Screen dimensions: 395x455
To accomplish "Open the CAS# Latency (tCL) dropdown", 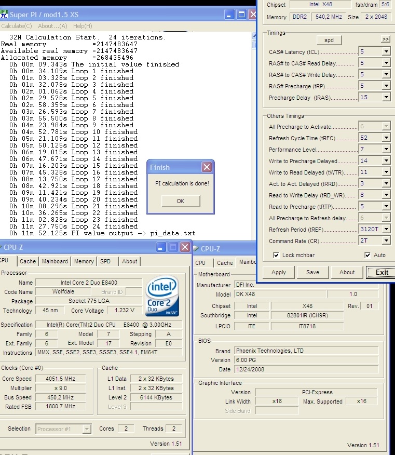I will [386, 52].
